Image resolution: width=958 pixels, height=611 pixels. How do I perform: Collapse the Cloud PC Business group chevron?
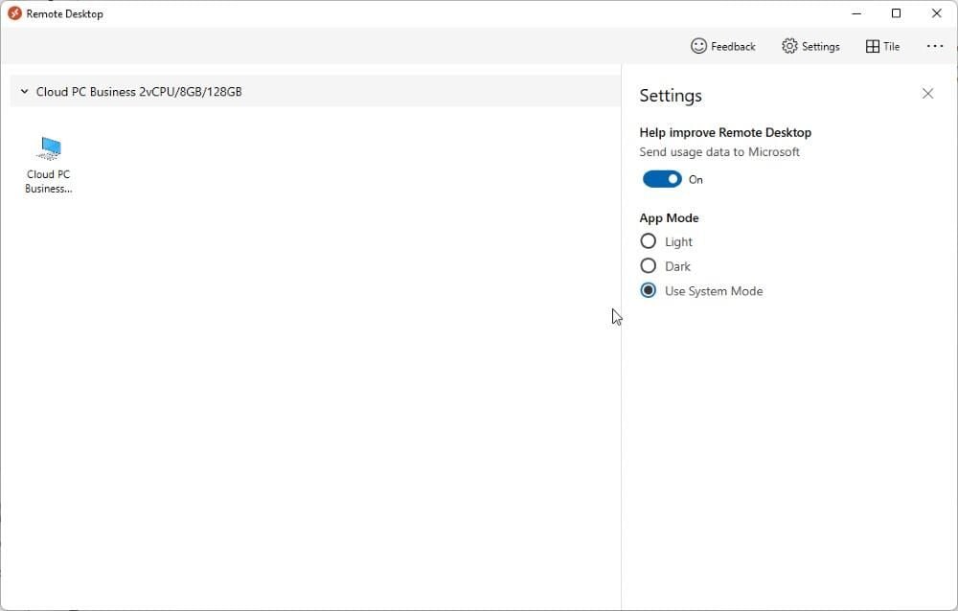25,92
